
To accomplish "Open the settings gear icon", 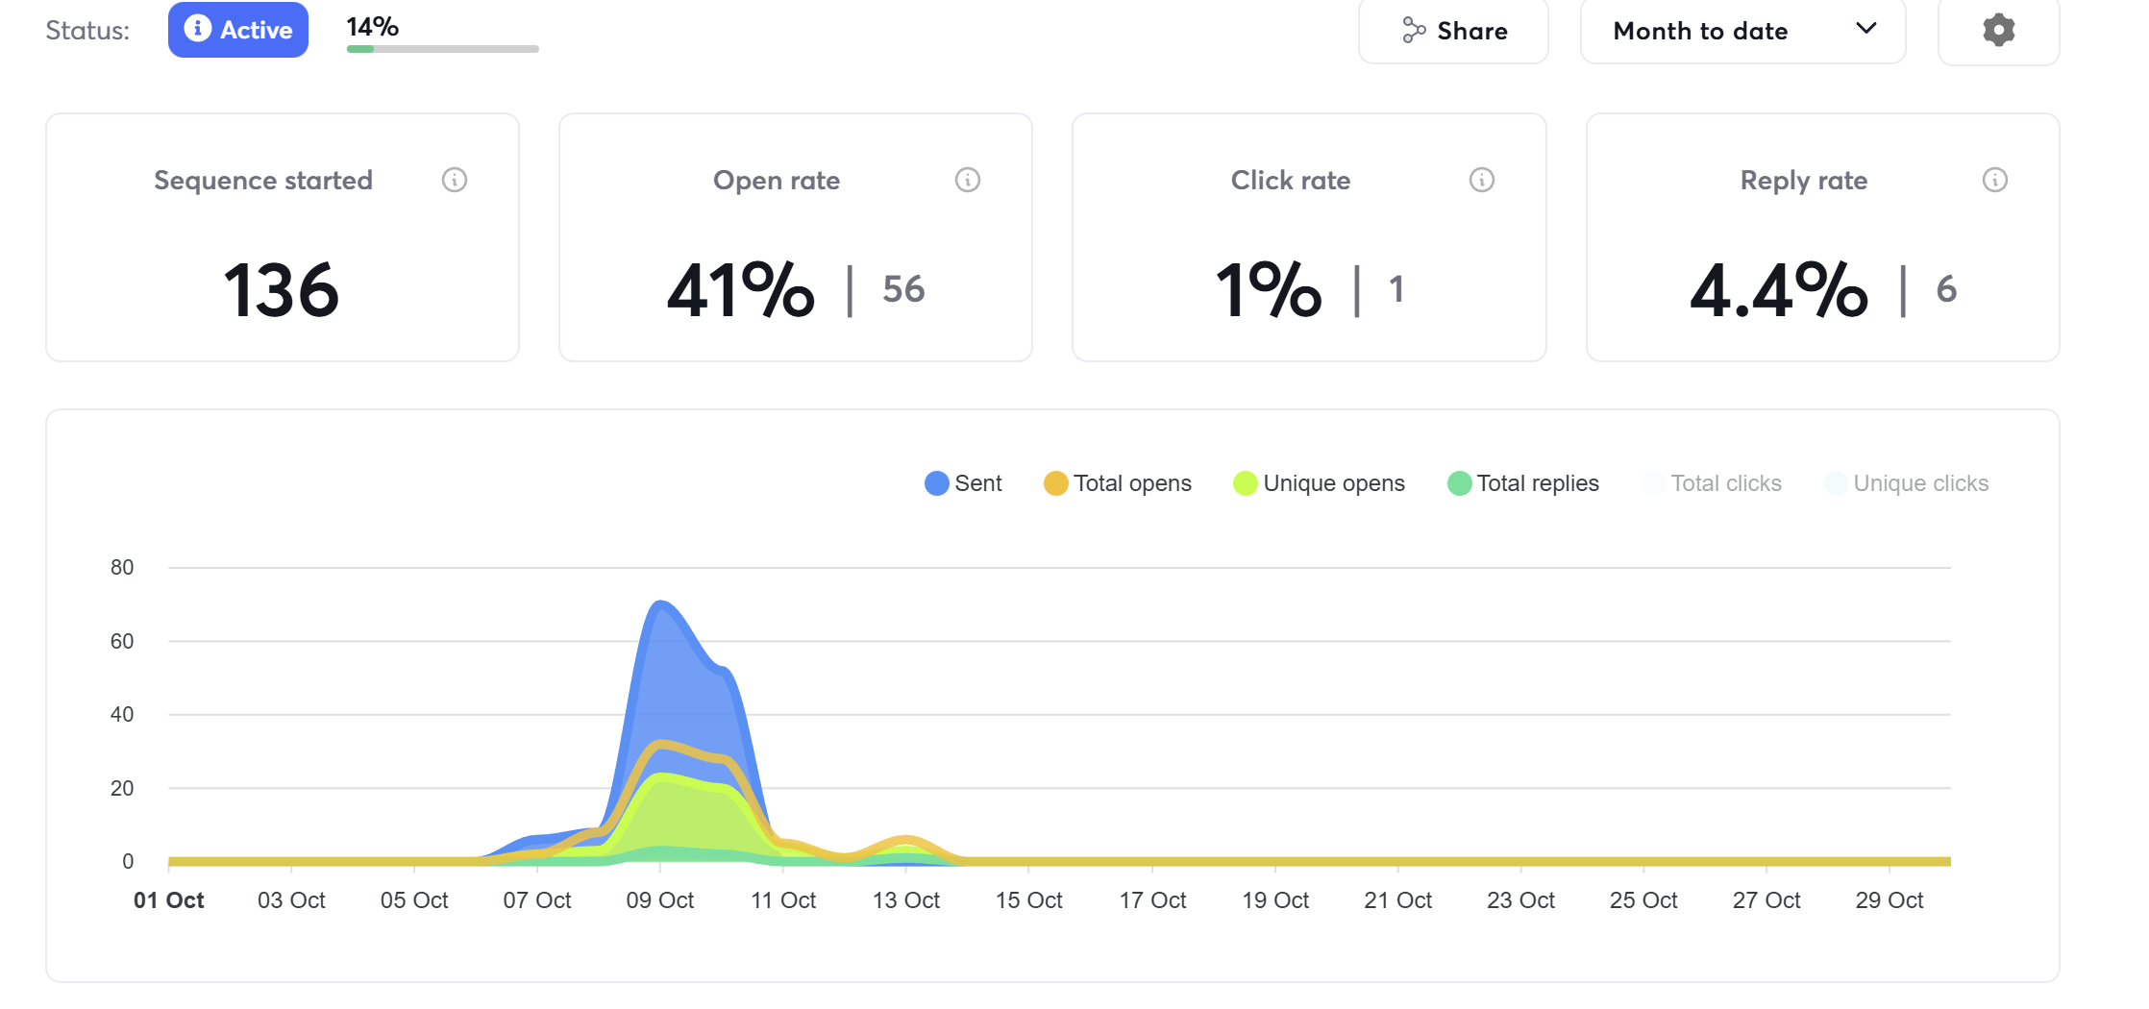I will tap(1999, 30).
